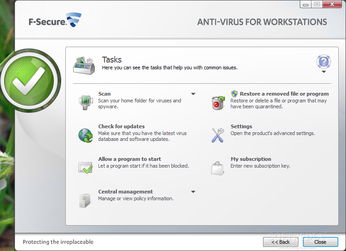The height and width of the screenshot is (251, 346).
Task: Minimize the F-Secure window
Action: coord(306,4)
